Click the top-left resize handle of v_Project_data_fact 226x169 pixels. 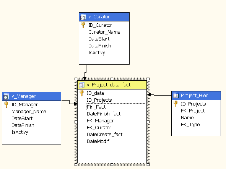coord(76,79)
